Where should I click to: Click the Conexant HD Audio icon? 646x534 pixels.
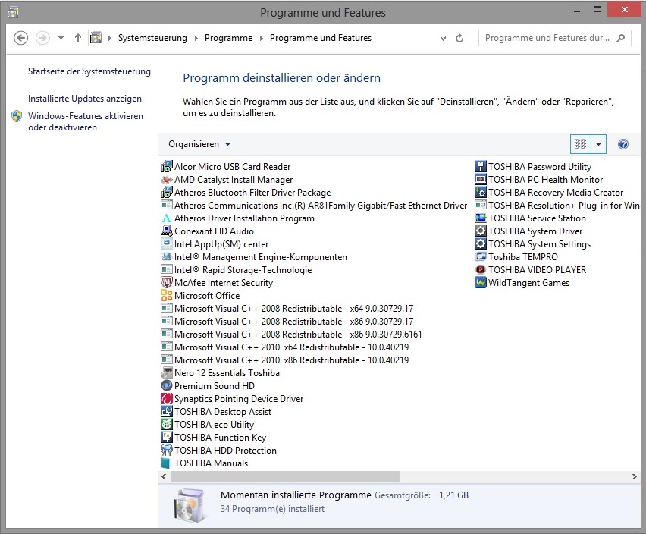tap(167, 231)
